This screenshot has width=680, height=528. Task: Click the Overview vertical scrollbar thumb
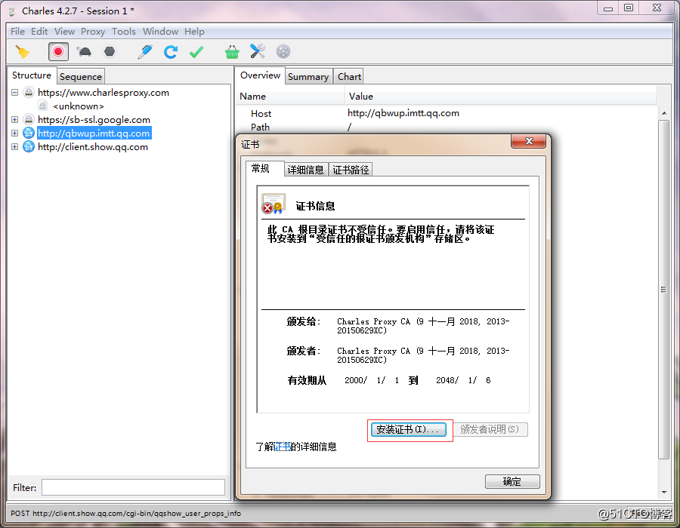664,290
